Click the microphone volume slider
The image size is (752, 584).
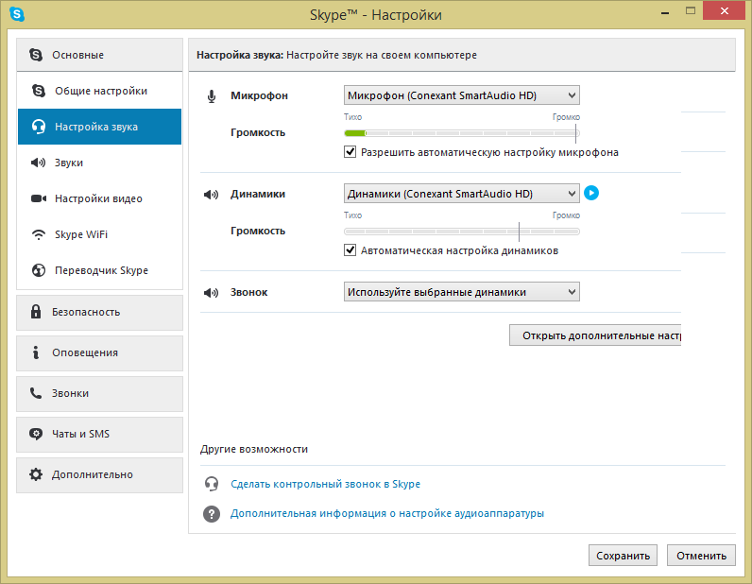point(461,133)
